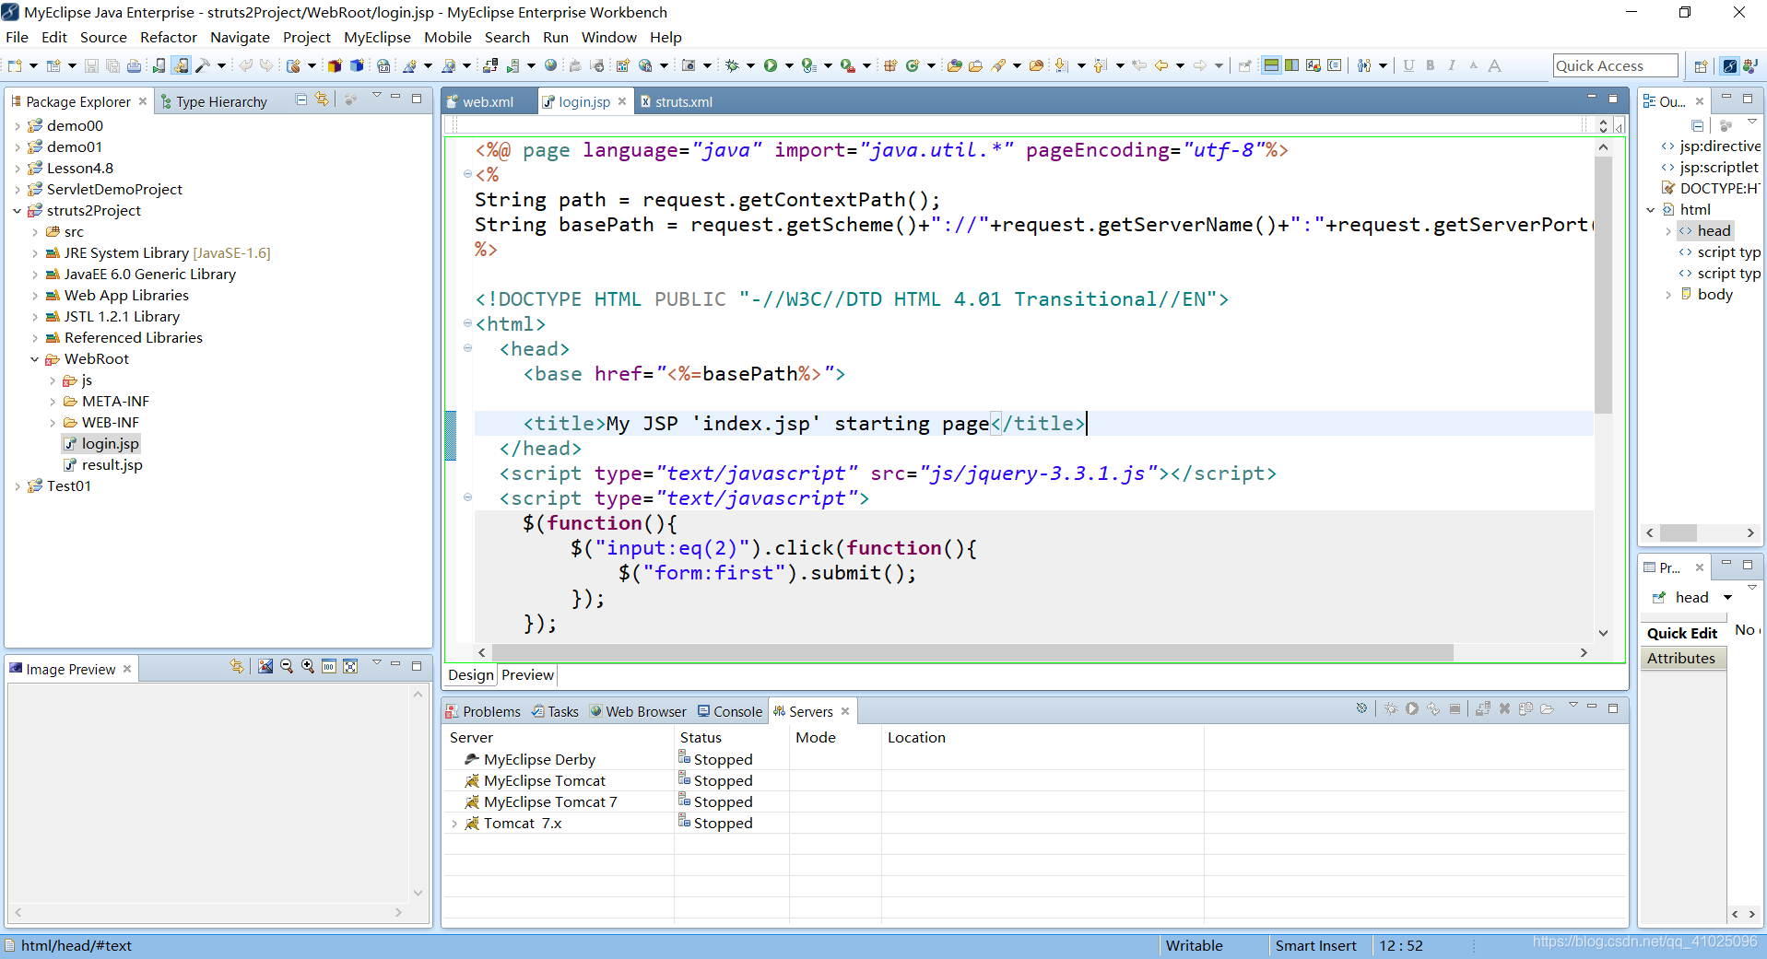Click Stop server icon in Servers view
The height and width of the screenshot is (959, 1767).
[1455, 708]
